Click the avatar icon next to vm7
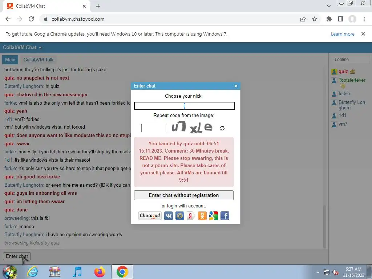The image size is (372, 279). (334, 124)
